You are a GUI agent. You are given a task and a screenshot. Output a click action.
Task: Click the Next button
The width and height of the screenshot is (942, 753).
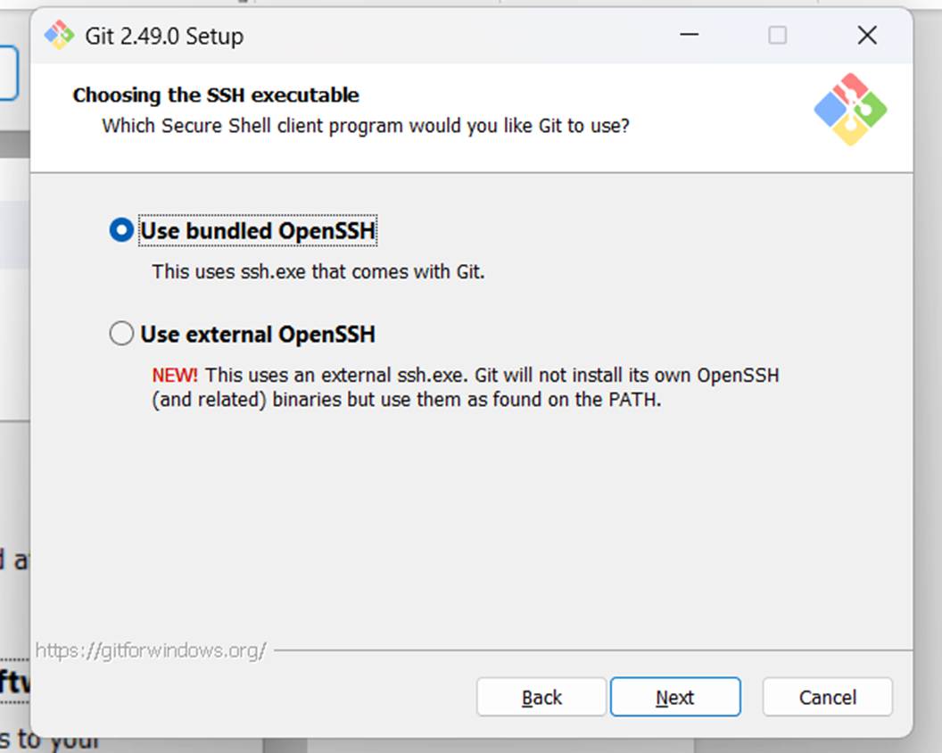tap(675, 697)
